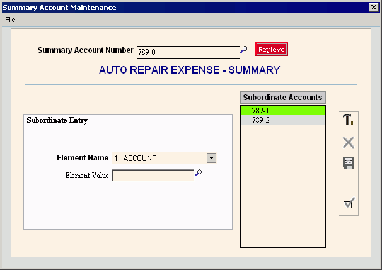Click the Element Value lookup magnifier
The height and width of the screenshot is (270, 382).
198,174
